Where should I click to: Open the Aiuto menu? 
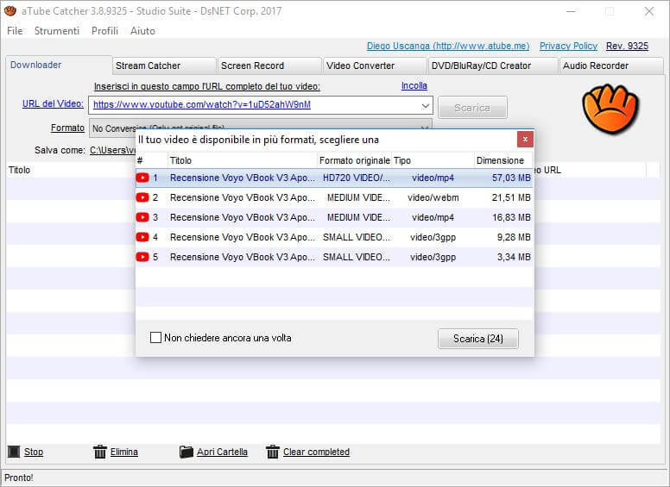tap(142, 31)
